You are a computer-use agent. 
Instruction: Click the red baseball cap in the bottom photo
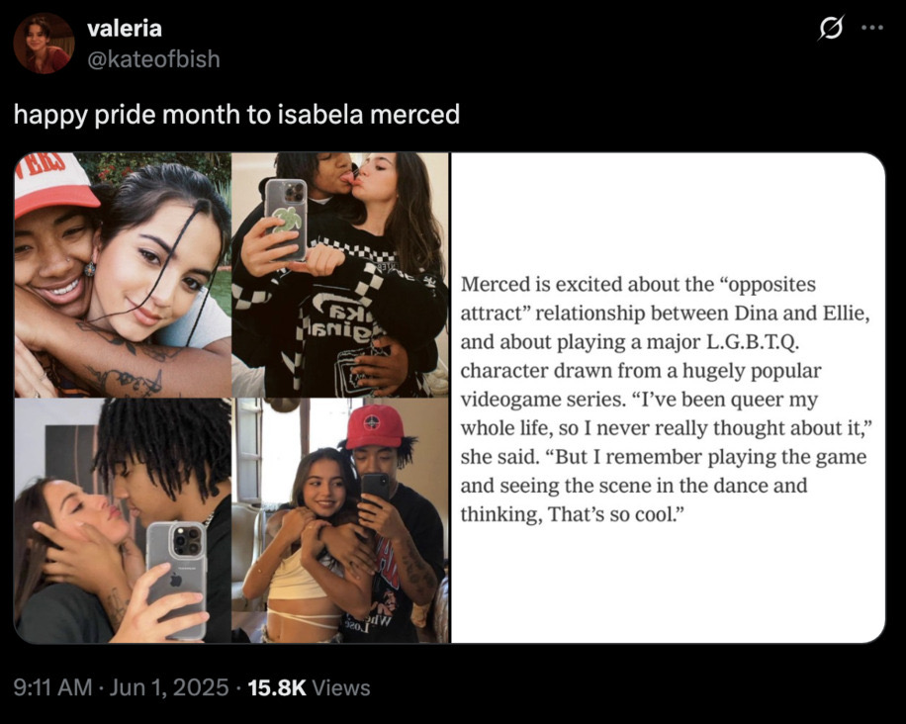pos(375,427)
